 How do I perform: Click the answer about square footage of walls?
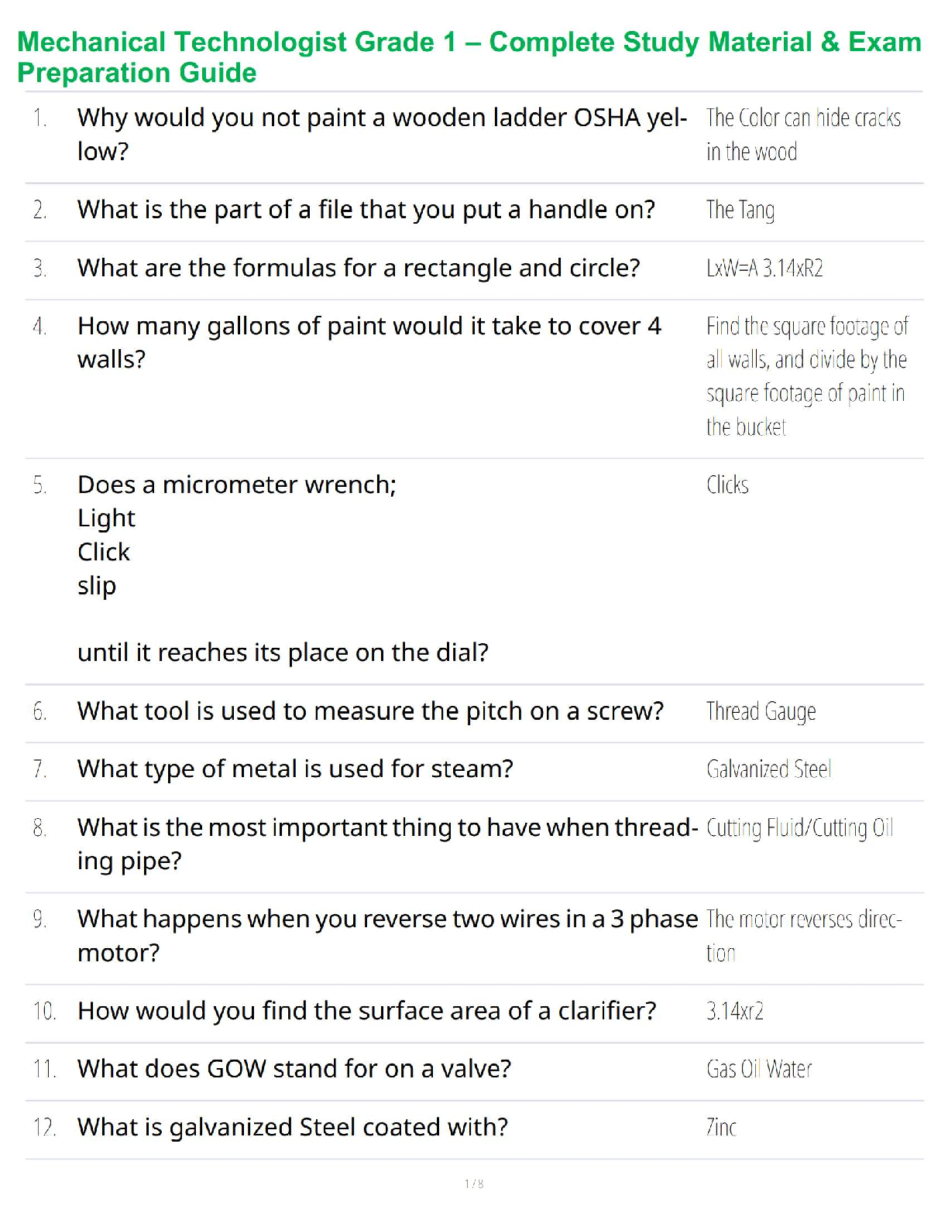805,376
